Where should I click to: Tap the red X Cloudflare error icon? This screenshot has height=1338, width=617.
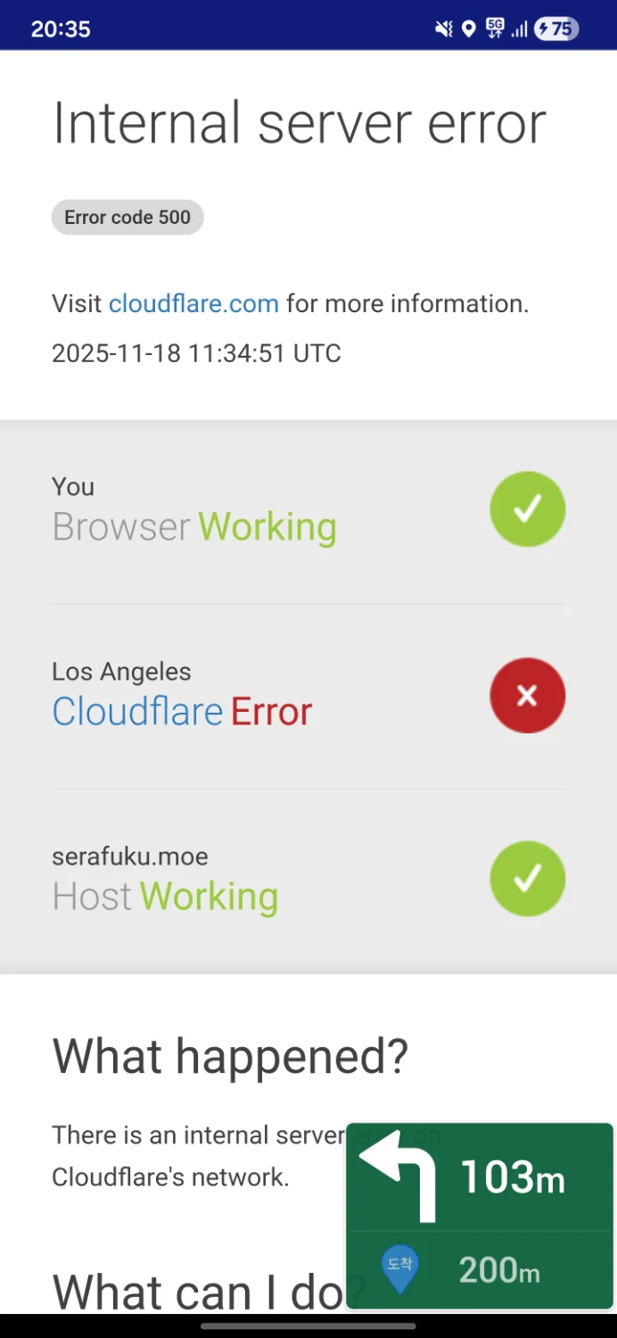click(527, 695)
